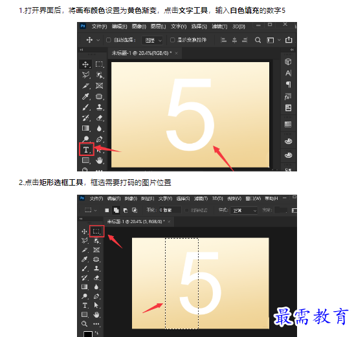This screenshot has height=337, width=354.
Task: Pick the Gradient tool in step 1 toolbox
Action: tap(85, 129)
